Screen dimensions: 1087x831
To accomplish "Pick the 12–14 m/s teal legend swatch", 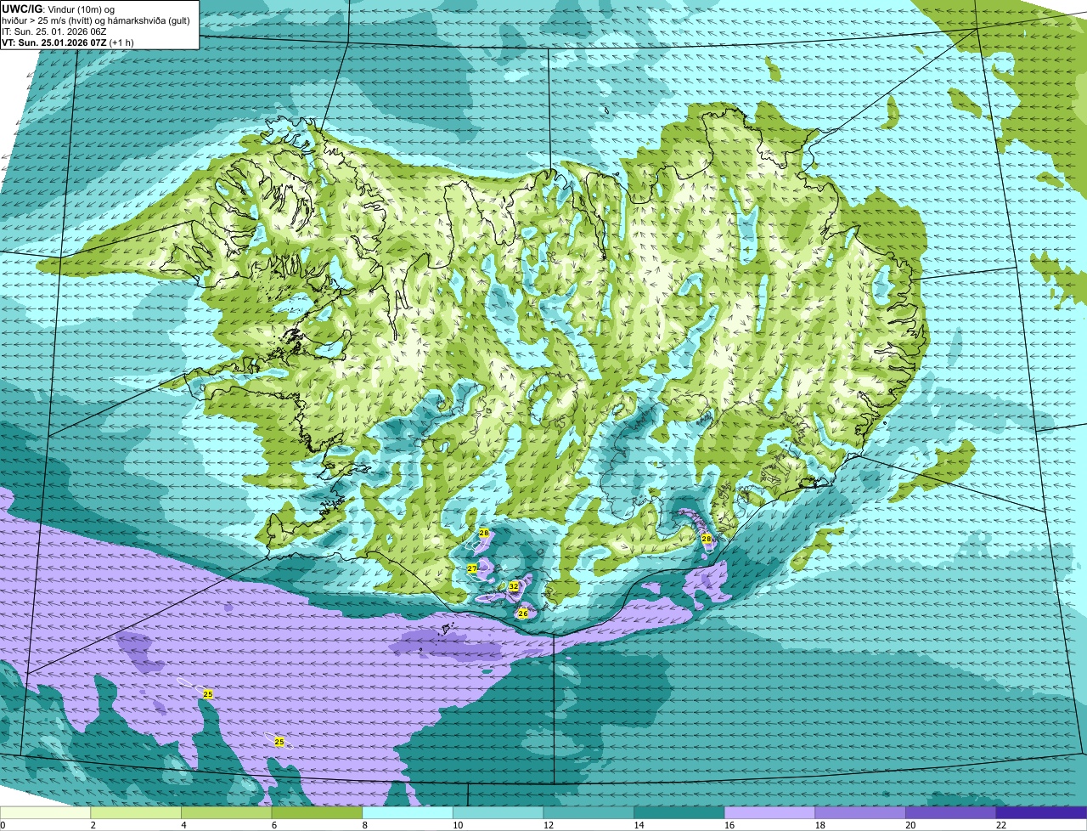I will (589, 813).
